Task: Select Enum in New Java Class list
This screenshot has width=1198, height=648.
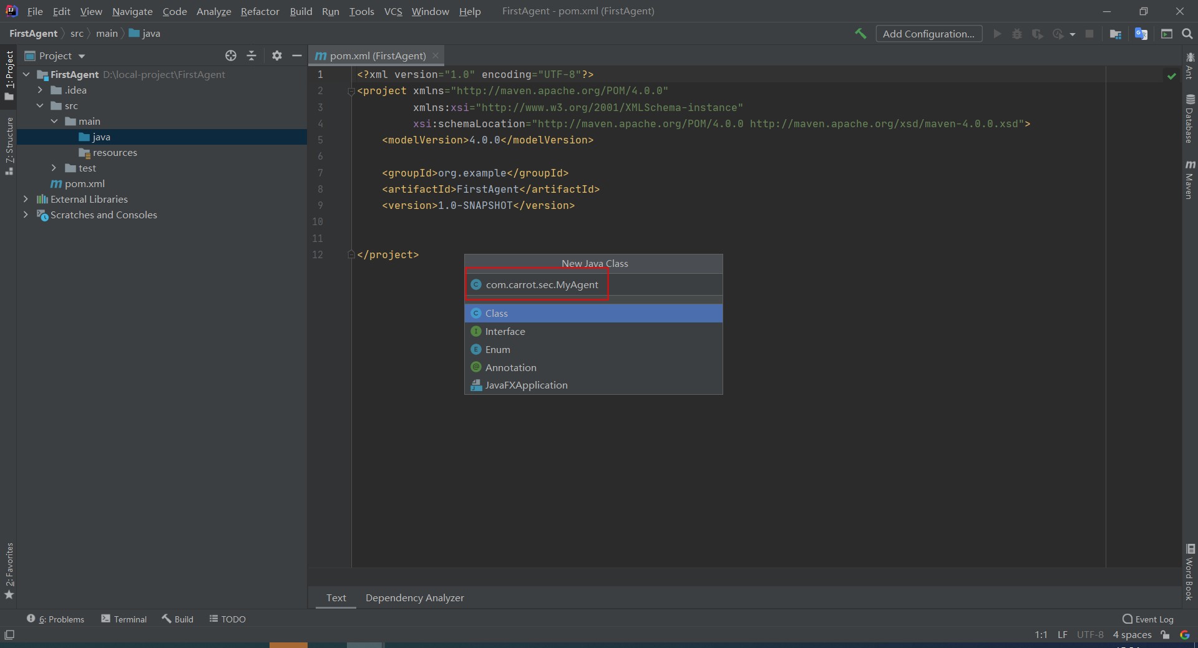Action: pyautogui.click(x=593, y=349)
